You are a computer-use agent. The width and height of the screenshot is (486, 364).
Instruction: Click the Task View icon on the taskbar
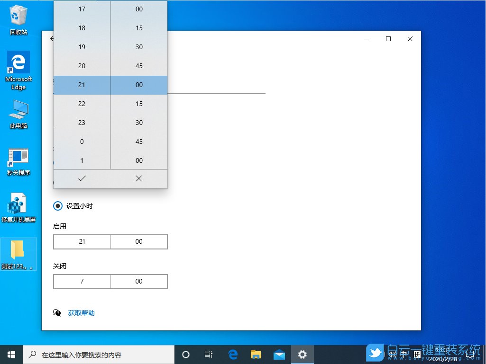(x=208, y=354)
